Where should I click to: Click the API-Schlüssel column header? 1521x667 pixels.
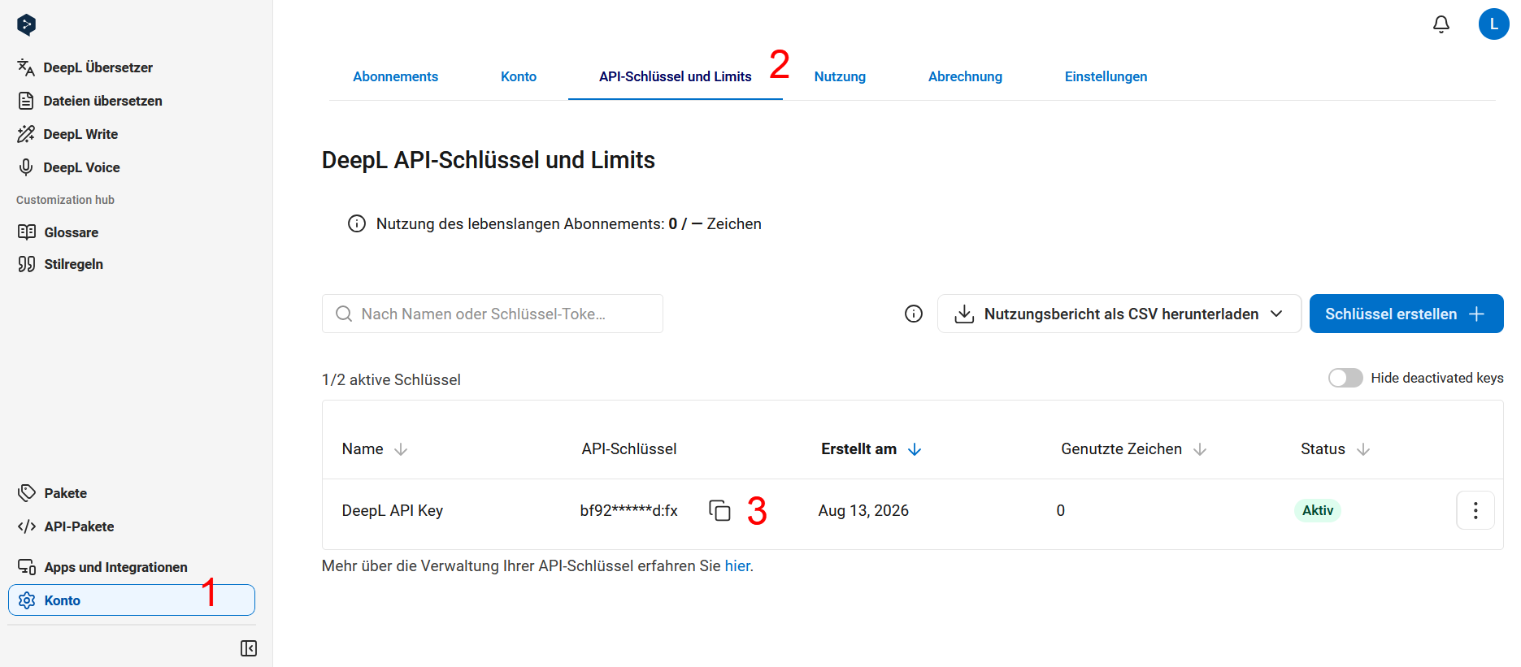click(x=629, y=449)
